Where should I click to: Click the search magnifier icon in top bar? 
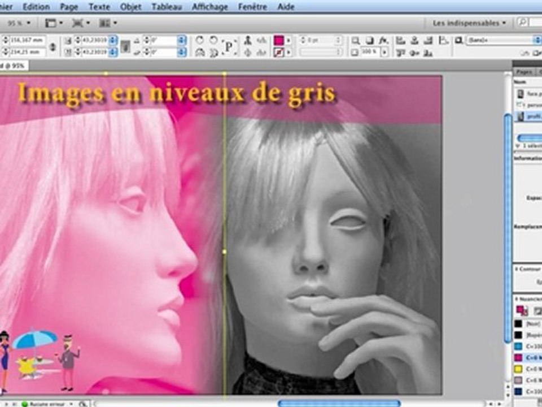[x=523, y=23]
